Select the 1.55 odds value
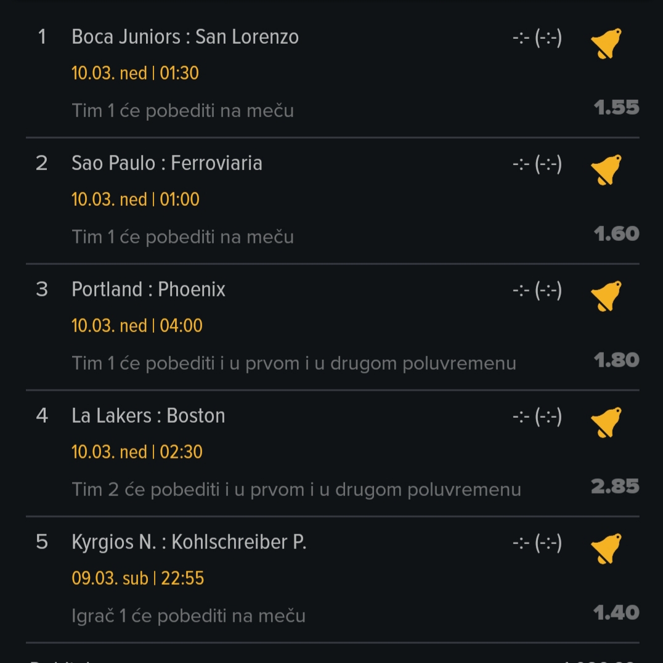 point(617,107)
